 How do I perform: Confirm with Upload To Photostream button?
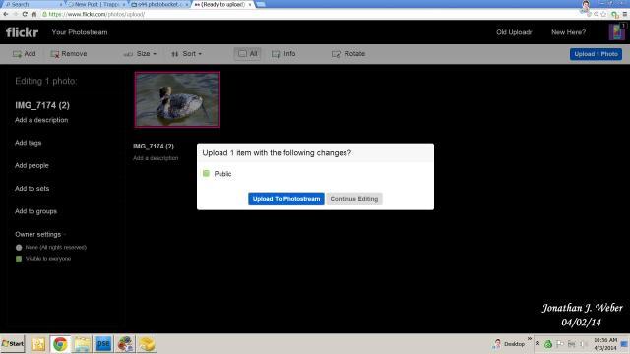(286, 199)
